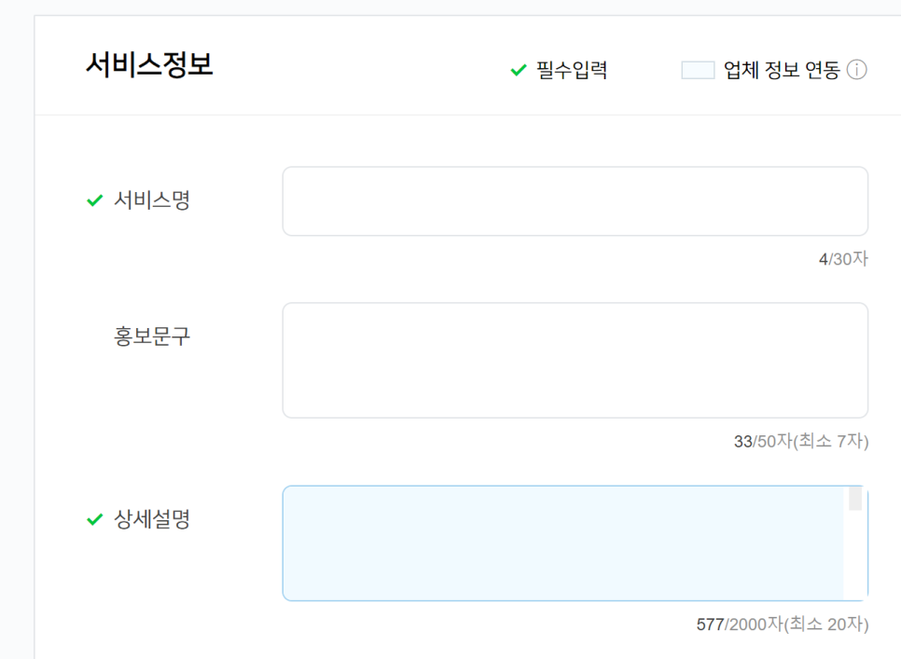Click the info icon beside 업체 정보 연동
901x659 pixels.
tap(857, 70)
